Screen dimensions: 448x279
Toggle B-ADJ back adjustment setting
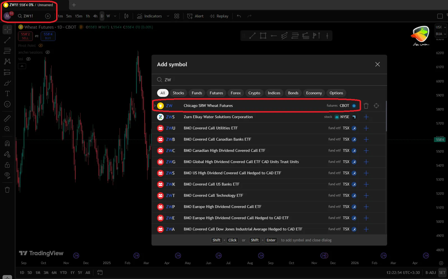pyautogui.click(x=431, y=273)
